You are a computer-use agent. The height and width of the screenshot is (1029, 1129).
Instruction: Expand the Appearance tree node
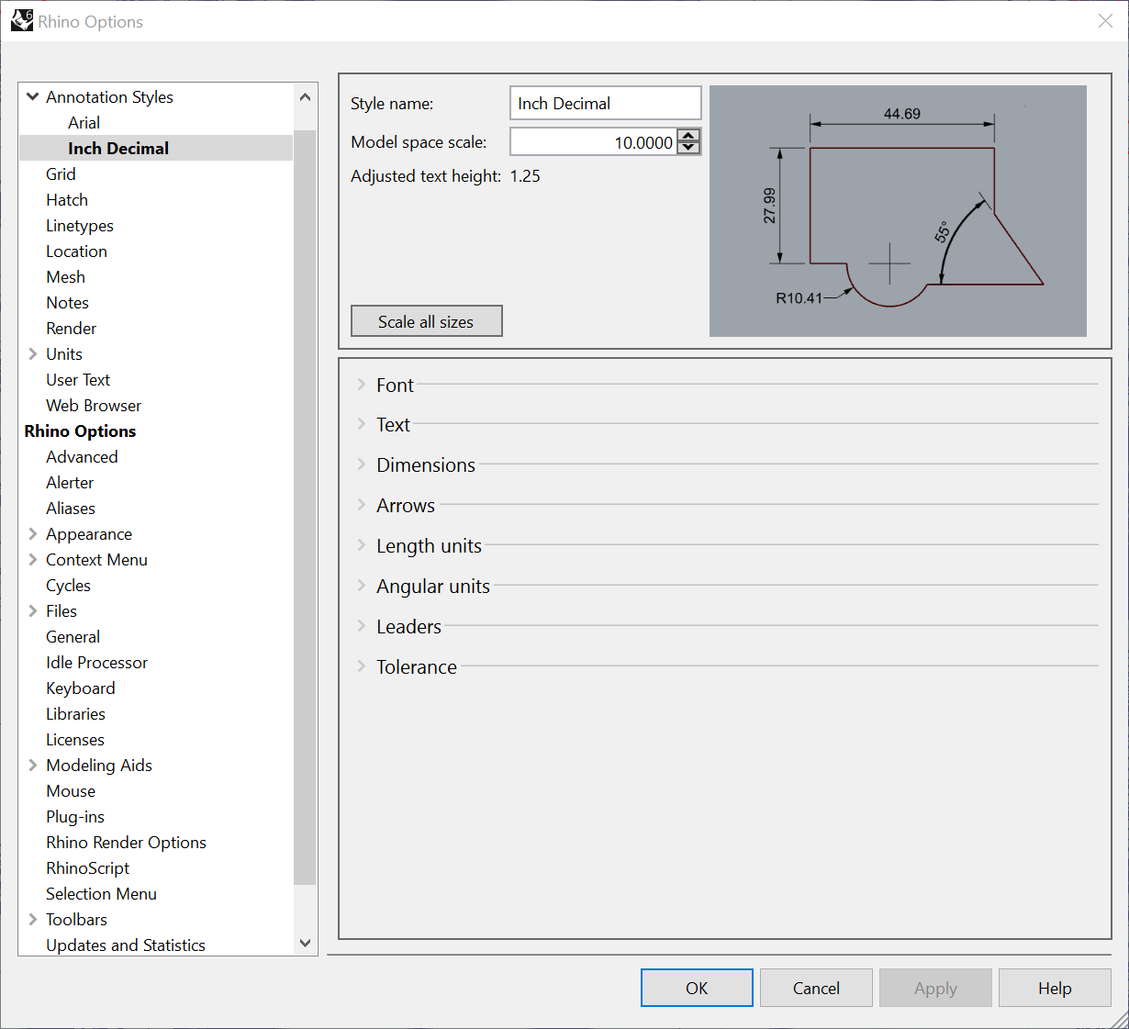click(x=32, y=533)
